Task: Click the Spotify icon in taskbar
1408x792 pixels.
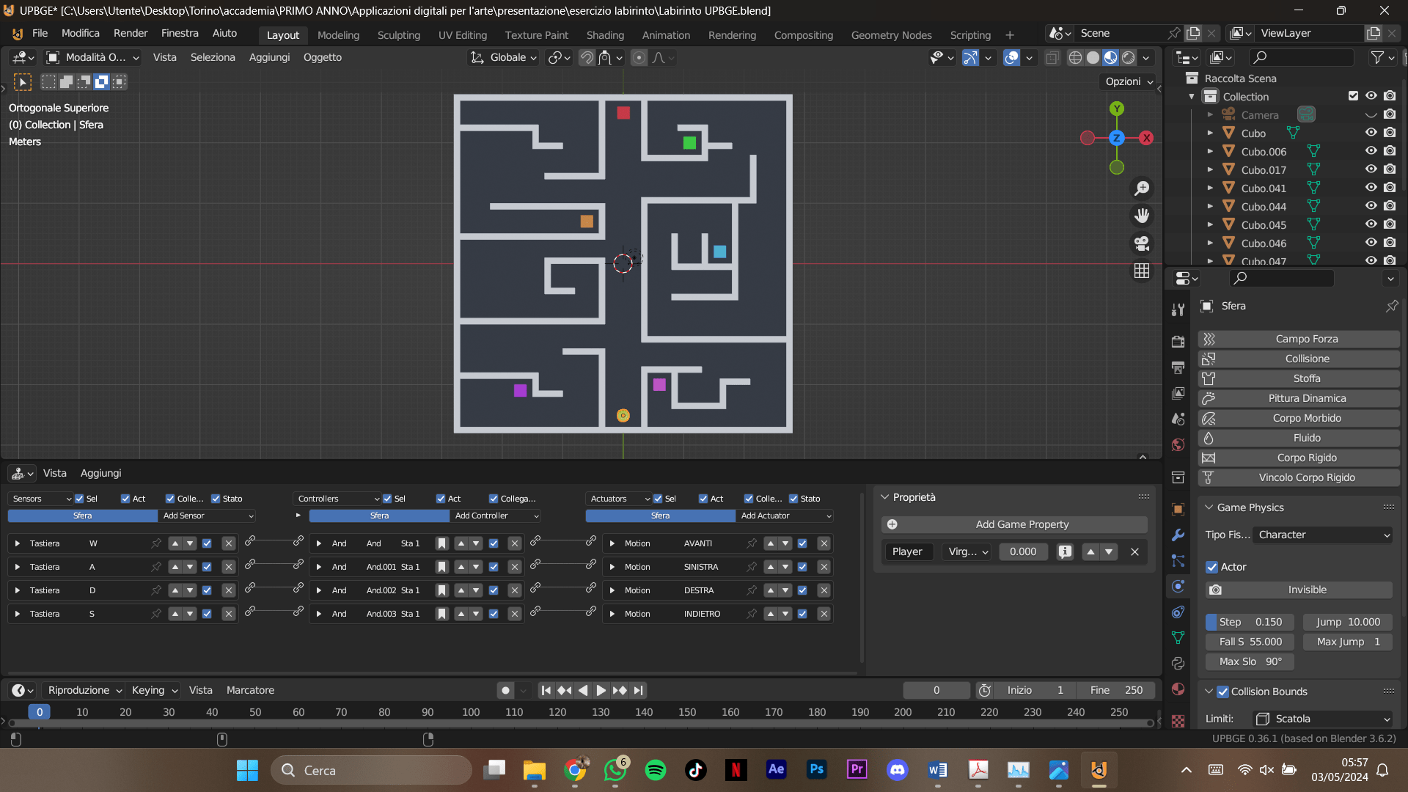Action: 655,770
